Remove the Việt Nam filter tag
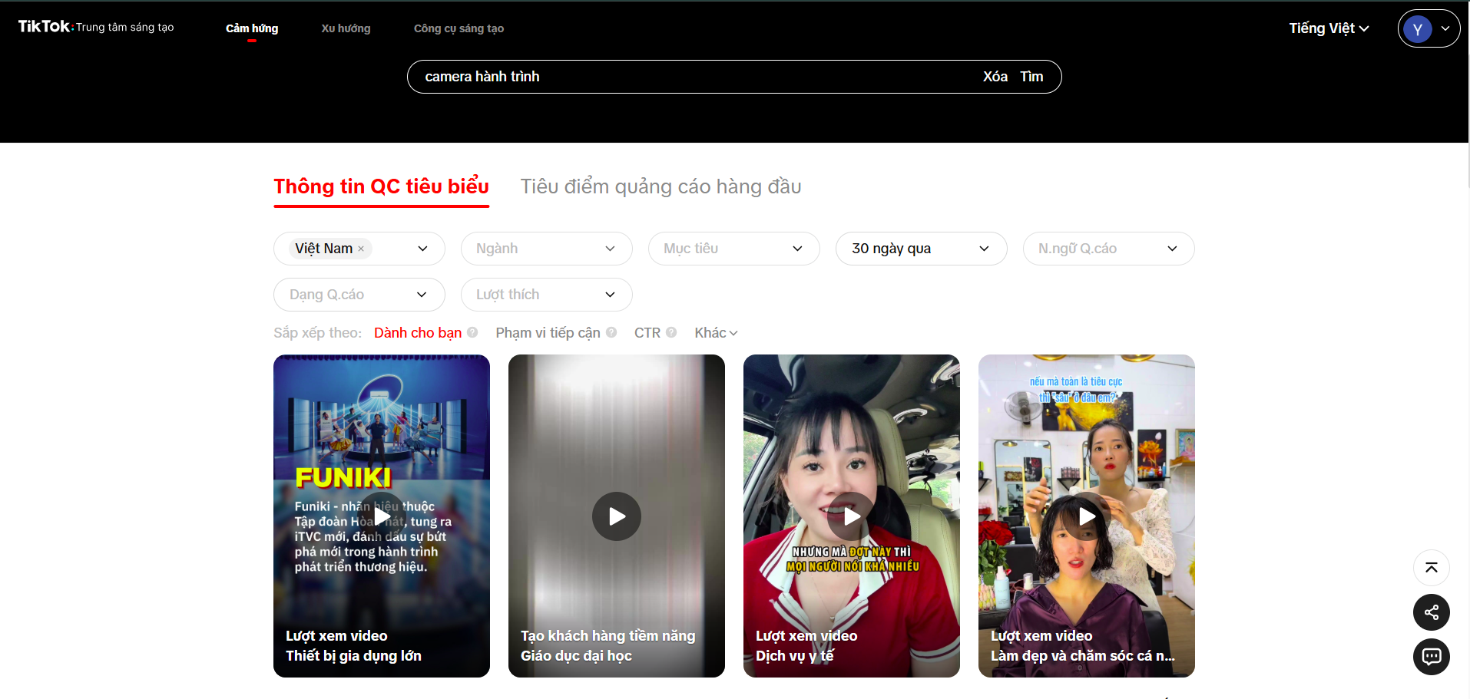 coord(361,249)
